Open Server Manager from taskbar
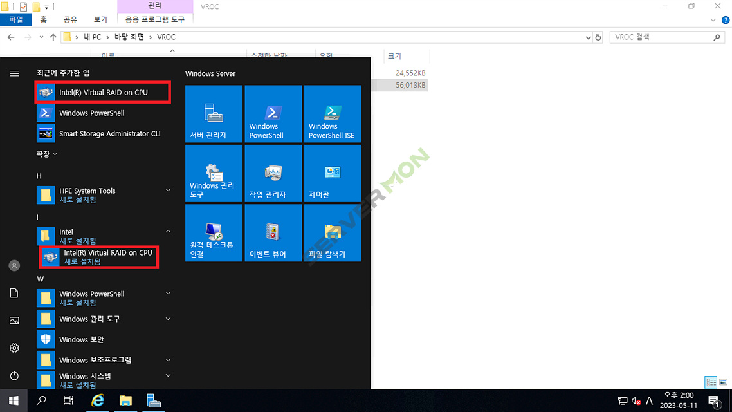732x412 pixels. click(x=154, y=401)
